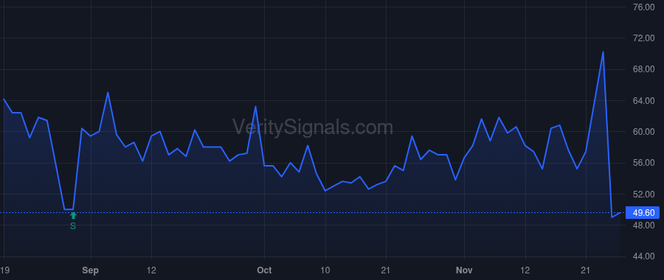
Task: Select the 49.60 current price label
Action: (643, 213)
